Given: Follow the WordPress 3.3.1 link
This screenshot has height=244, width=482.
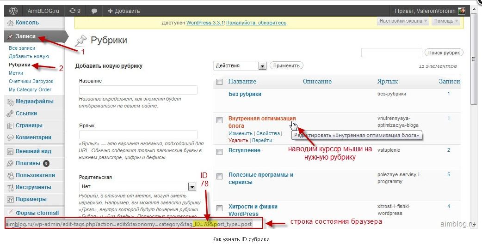Looking at the screenshot, I should pos(205,23).
